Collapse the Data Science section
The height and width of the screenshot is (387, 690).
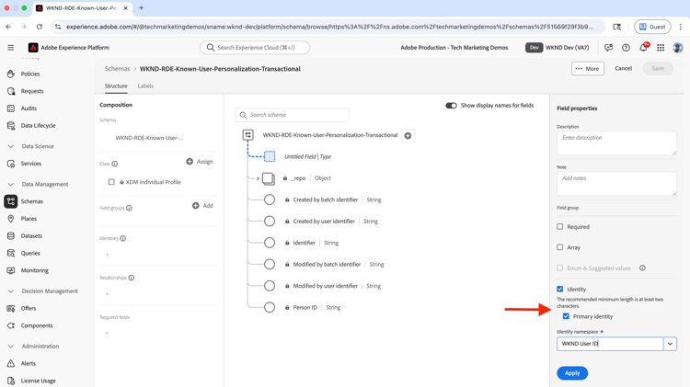[11, 146]
